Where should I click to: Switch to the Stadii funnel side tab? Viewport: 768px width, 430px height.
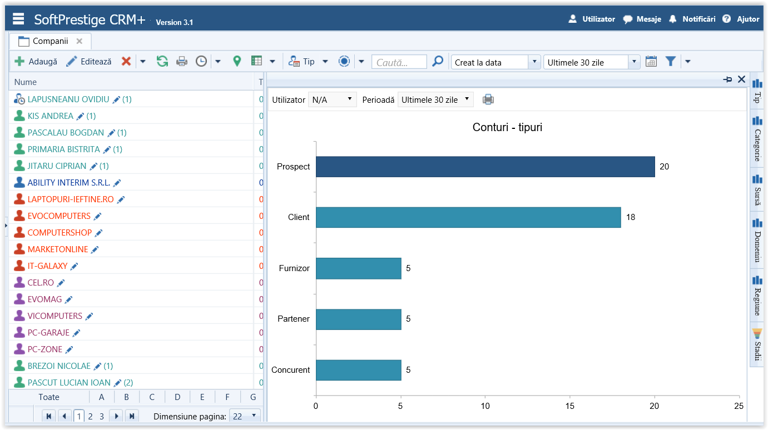pos(757,344)
